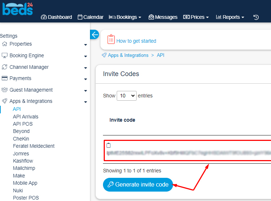Click Showing 1 to 1 of 1 entries text

tap(132, 171)
